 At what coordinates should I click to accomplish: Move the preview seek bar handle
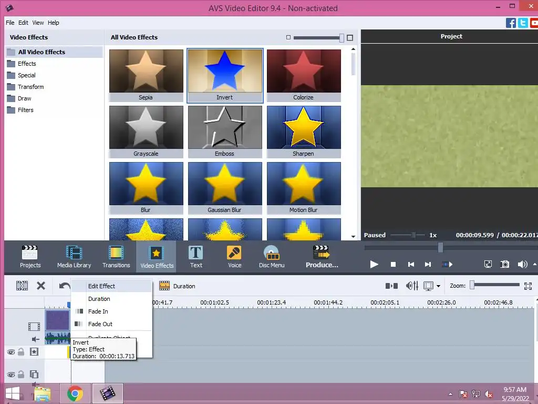click(x=440, y=247)
